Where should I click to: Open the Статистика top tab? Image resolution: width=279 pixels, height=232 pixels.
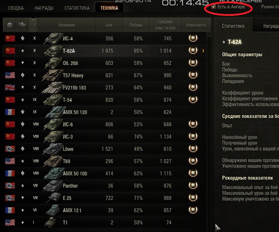point(77,8)
